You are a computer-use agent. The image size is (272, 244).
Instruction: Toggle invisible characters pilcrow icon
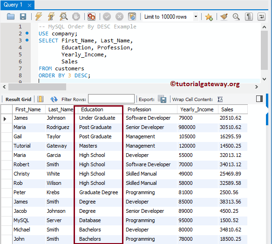point(249,17)
